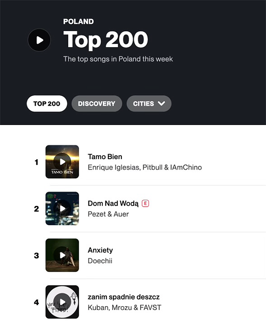Screen dimensions: 266x321
Task: Open the Anxiety song title
Action: (100, 250)
